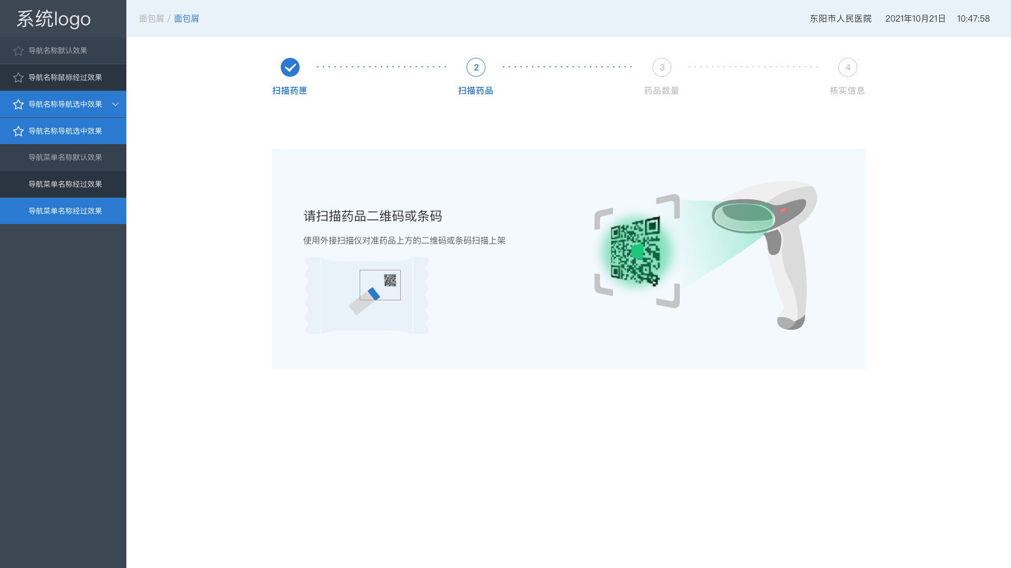Open the 导航名称默认效果 navigation item

point(58,50)
